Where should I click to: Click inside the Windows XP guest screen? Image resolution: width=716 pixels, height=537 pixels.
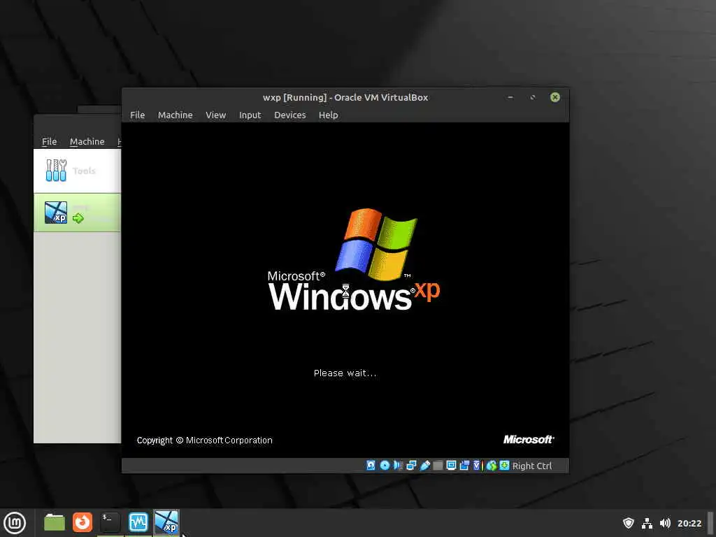(345, 290)
